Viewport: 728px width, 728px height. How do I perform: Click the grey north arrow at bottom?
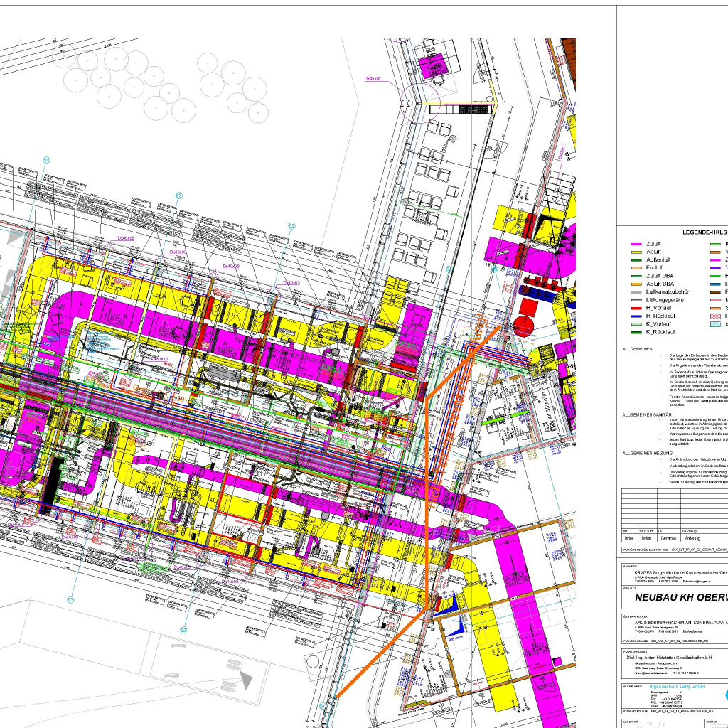[246, 680]
